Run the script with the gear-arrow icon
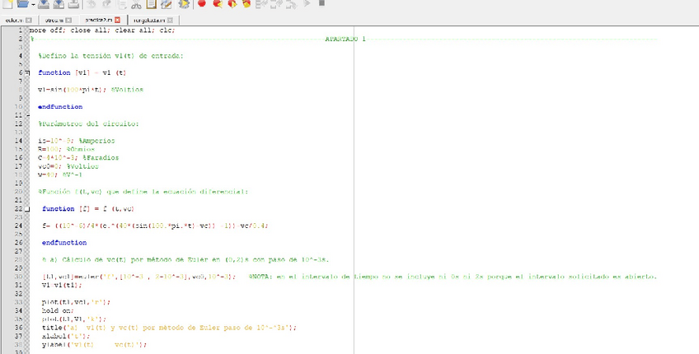Viewport: 699px width, 354px height. 184,4
